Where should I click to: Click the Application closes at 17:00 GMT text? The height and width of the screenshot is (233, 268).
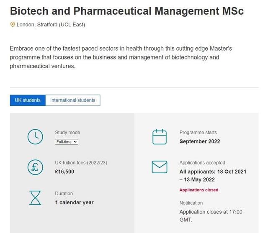(211, 215)
